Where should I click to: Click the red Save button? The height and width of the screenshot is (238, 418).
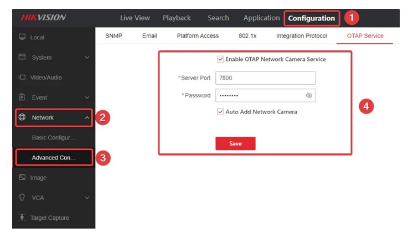tap(235, 143)
